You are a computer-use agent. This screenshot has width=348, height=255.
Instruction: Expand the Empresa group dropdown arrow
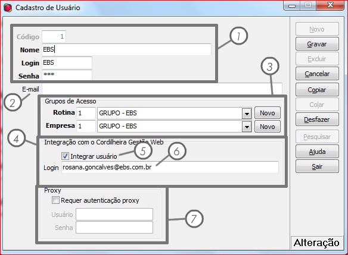(x=247, y=127)
